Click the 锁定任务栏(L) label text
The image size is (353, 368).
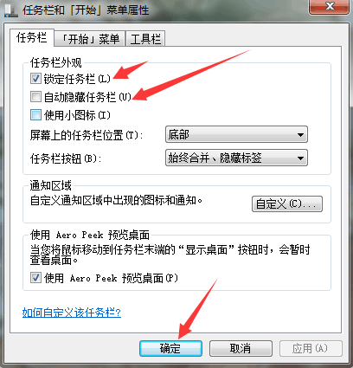[77, 79]
